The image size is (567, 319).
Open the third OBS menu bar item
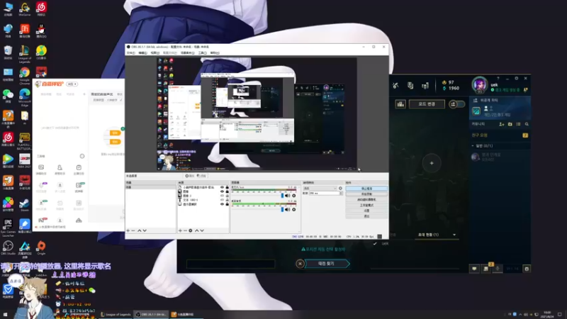155,52
